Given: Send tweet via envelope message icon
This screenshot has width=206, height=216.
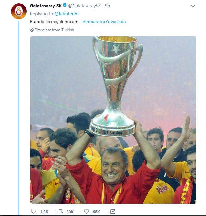Looking at the screenshot, I should click(113, 211).
